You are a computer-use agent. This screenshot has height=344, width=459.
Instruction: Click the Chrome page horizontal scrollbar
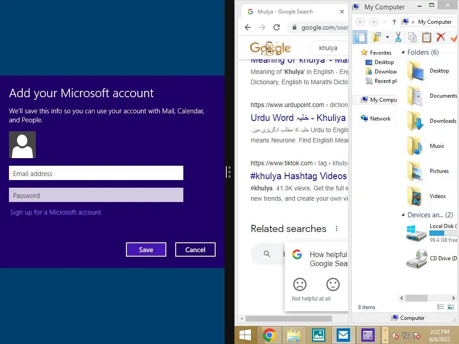click(x=289, y=318)
